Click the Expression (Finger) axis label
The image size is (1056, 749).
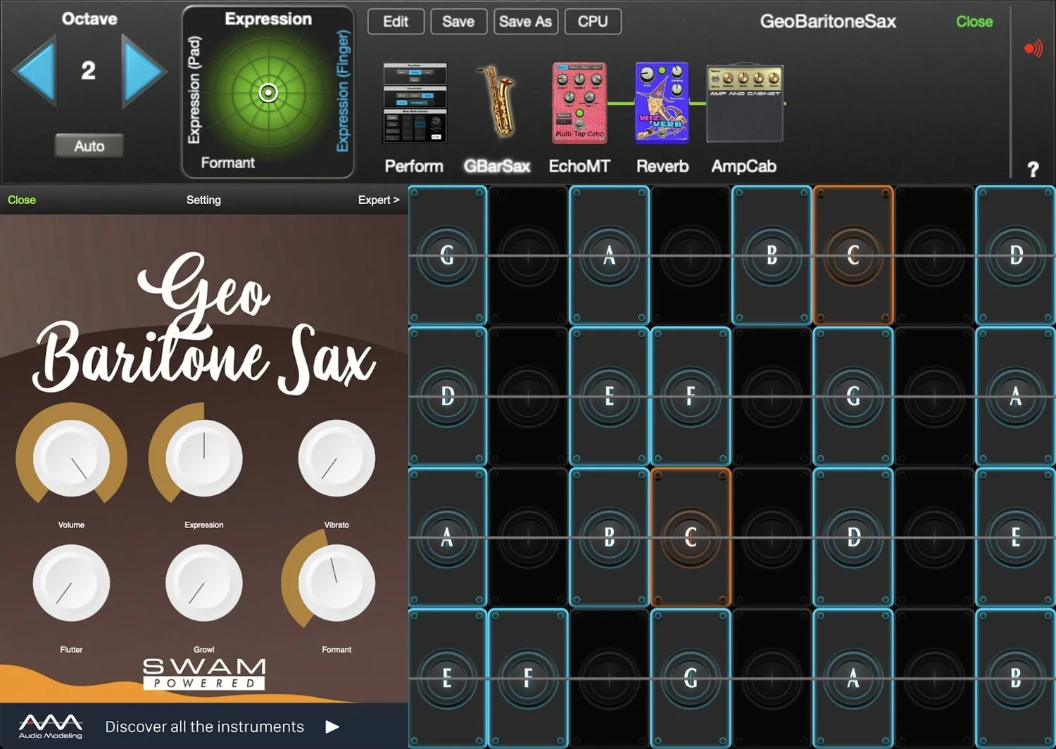[x=343, y=91]
